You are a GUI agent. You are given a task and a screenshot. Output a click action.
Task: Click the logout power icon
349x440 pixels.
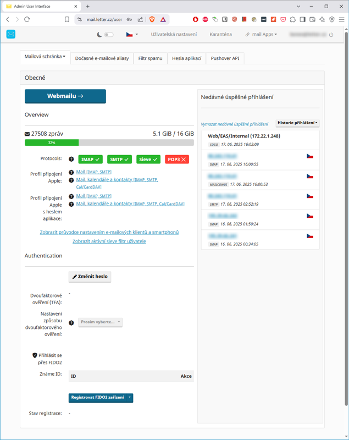(331, 35)
